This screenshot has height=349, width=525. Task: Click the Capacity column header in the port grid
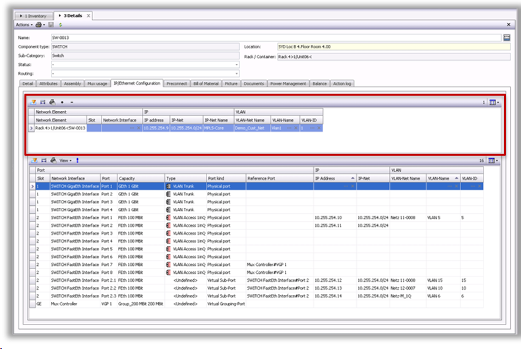pos(141,178)
